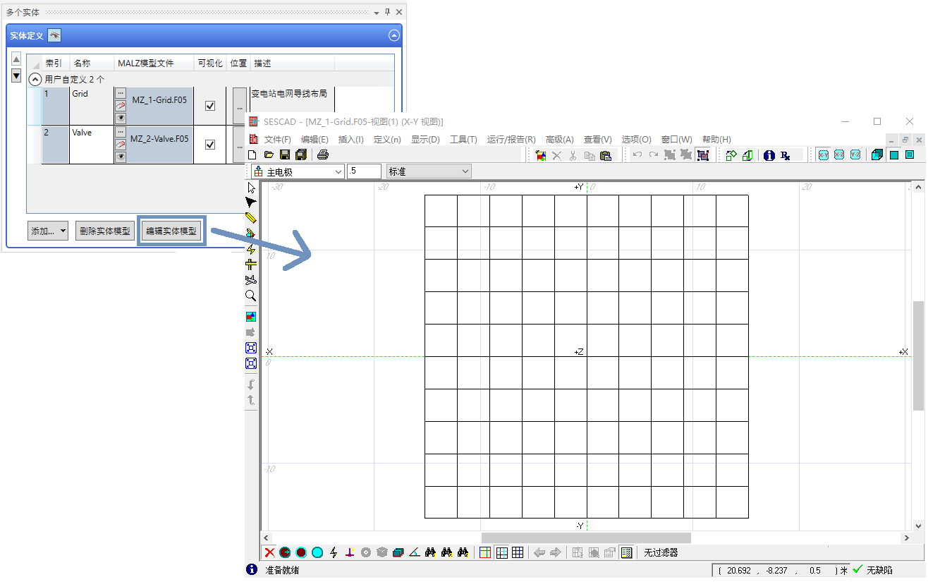Click the eye icon for MZ_2-Valve.F05
This screenshot has height=582, width=928.
pos(121,157)
